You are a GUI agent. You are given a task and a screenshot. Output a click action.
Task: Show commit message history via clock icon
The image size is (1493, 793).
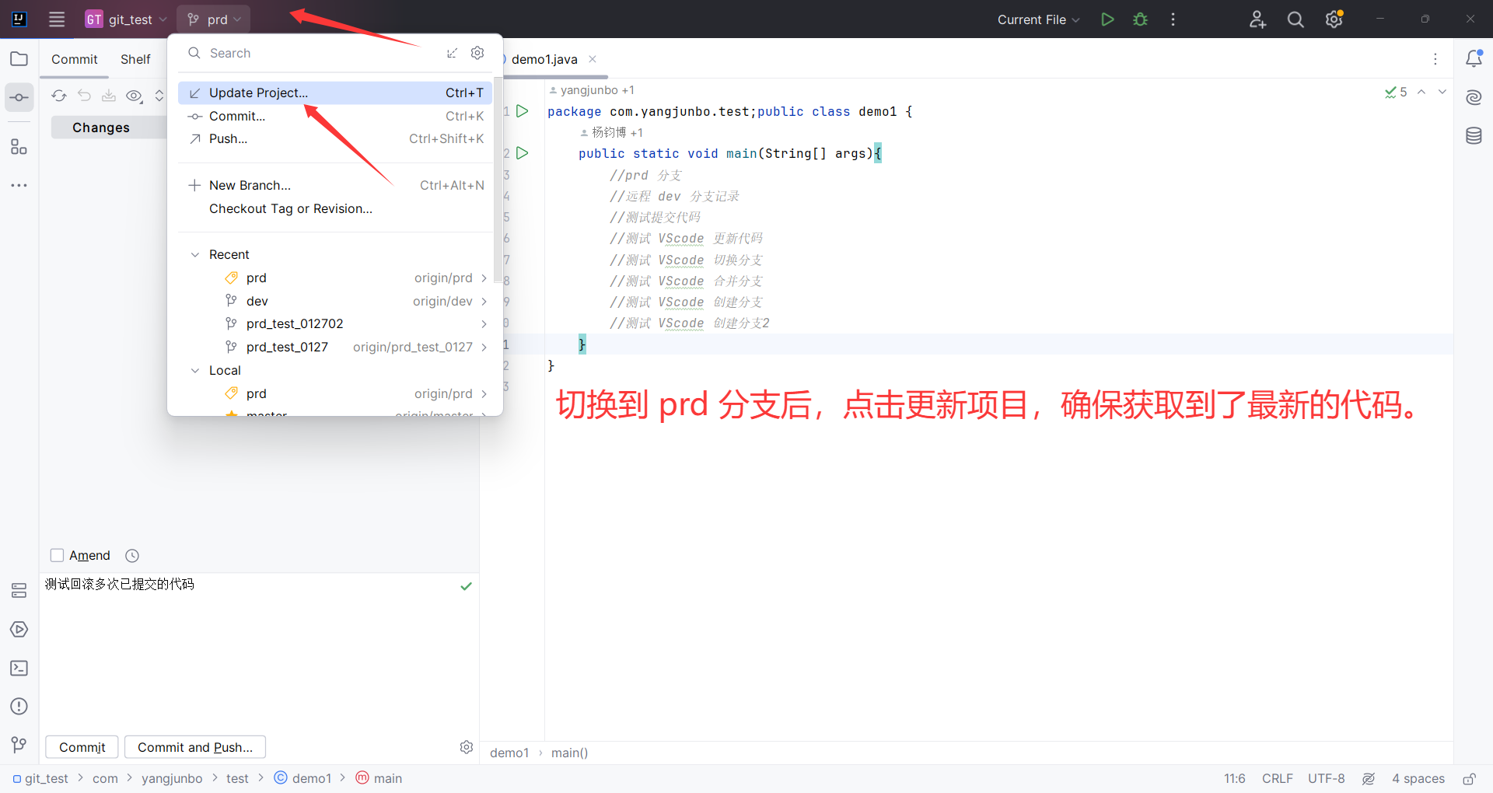click(x=131, y=555)
